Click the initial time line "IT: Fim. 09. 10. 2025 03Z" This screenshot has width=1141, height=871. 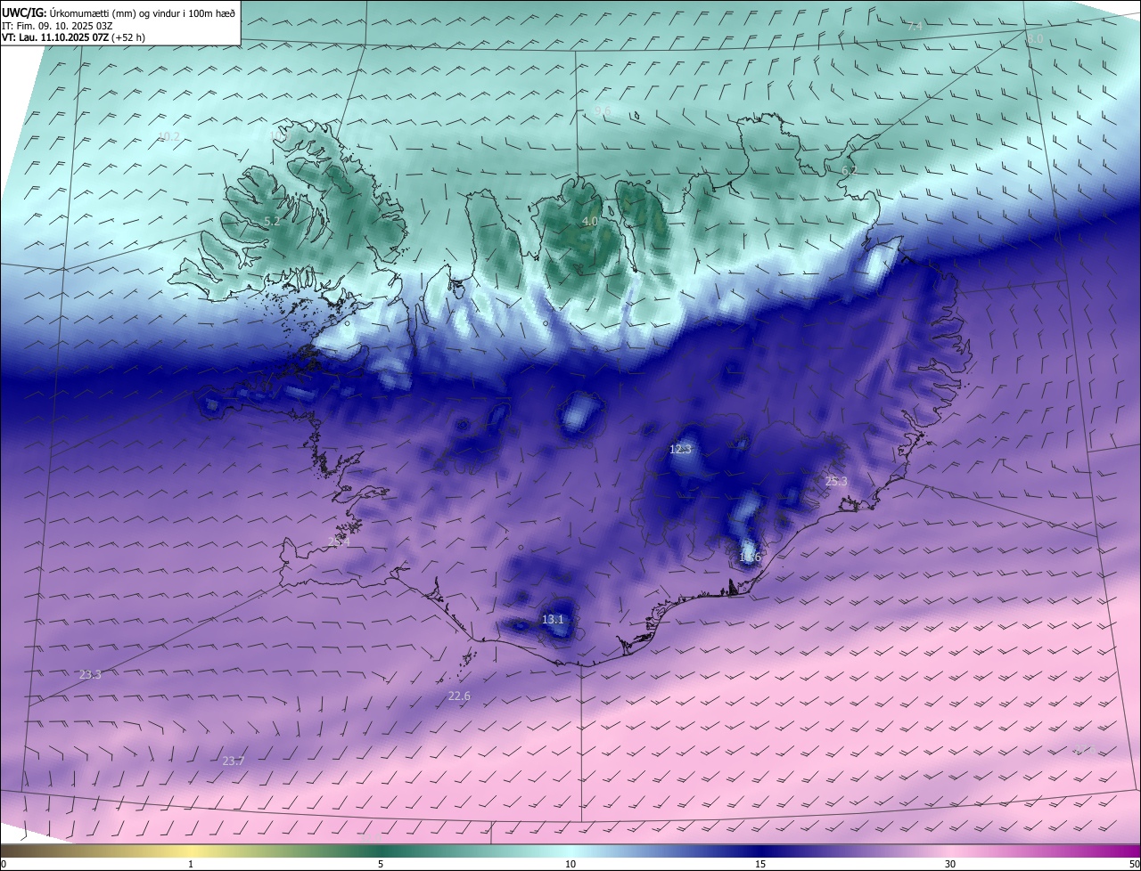[x=56, y=26]
